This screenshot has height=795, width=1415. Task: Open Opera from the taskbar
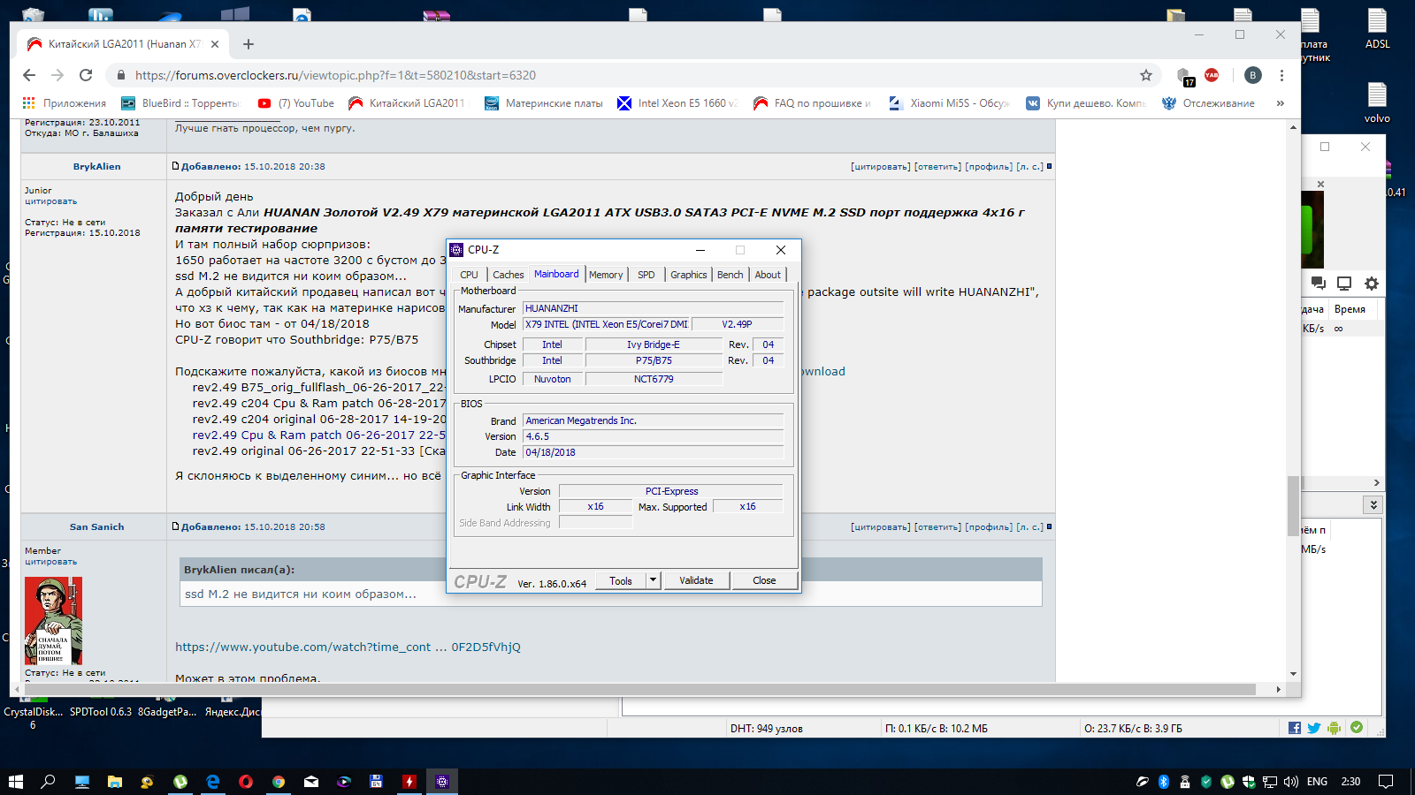pos(246,782)
